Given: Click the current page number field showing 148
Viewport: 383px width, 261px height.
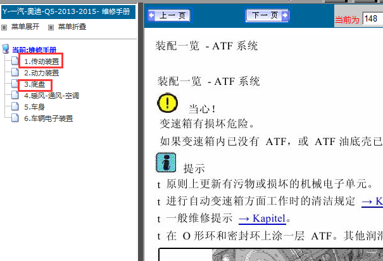Looking at the screenshot, I should (373, 18).
